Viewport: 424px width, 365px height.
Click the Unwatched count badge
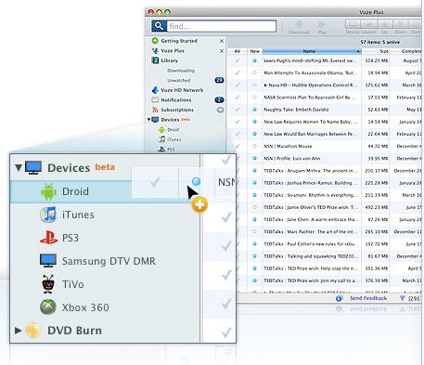click(219, 80)
